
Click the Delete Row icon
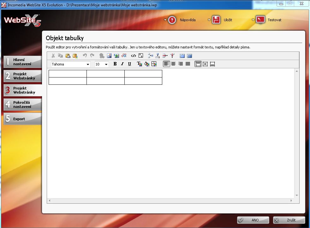pos(165,56)
